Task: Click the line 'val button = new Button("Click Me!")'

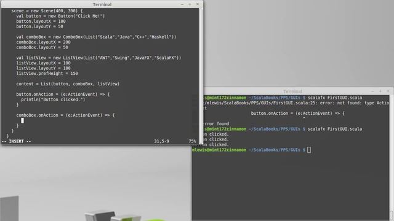Action: (60, 16)
